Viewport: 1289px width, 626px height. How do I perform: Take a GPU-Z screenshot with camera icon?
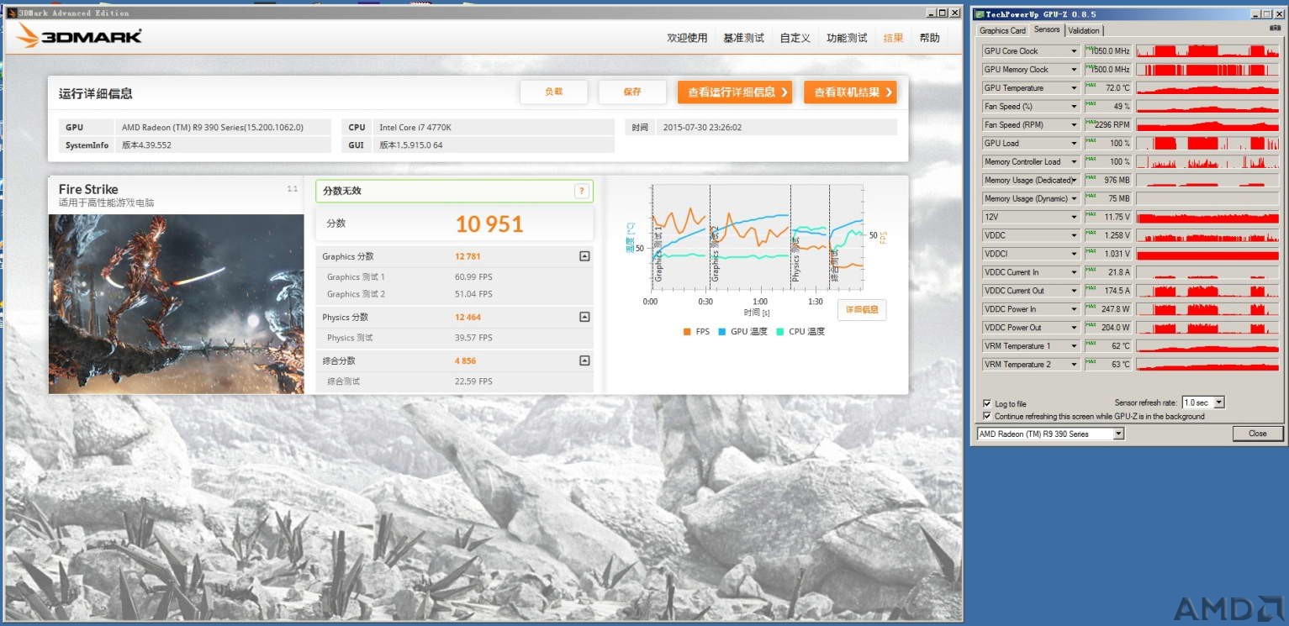coord(1277,28)
